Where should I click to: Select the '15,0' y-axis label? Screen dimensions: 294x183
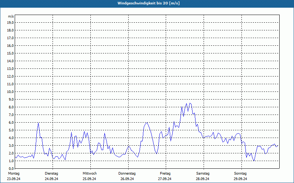11,53
